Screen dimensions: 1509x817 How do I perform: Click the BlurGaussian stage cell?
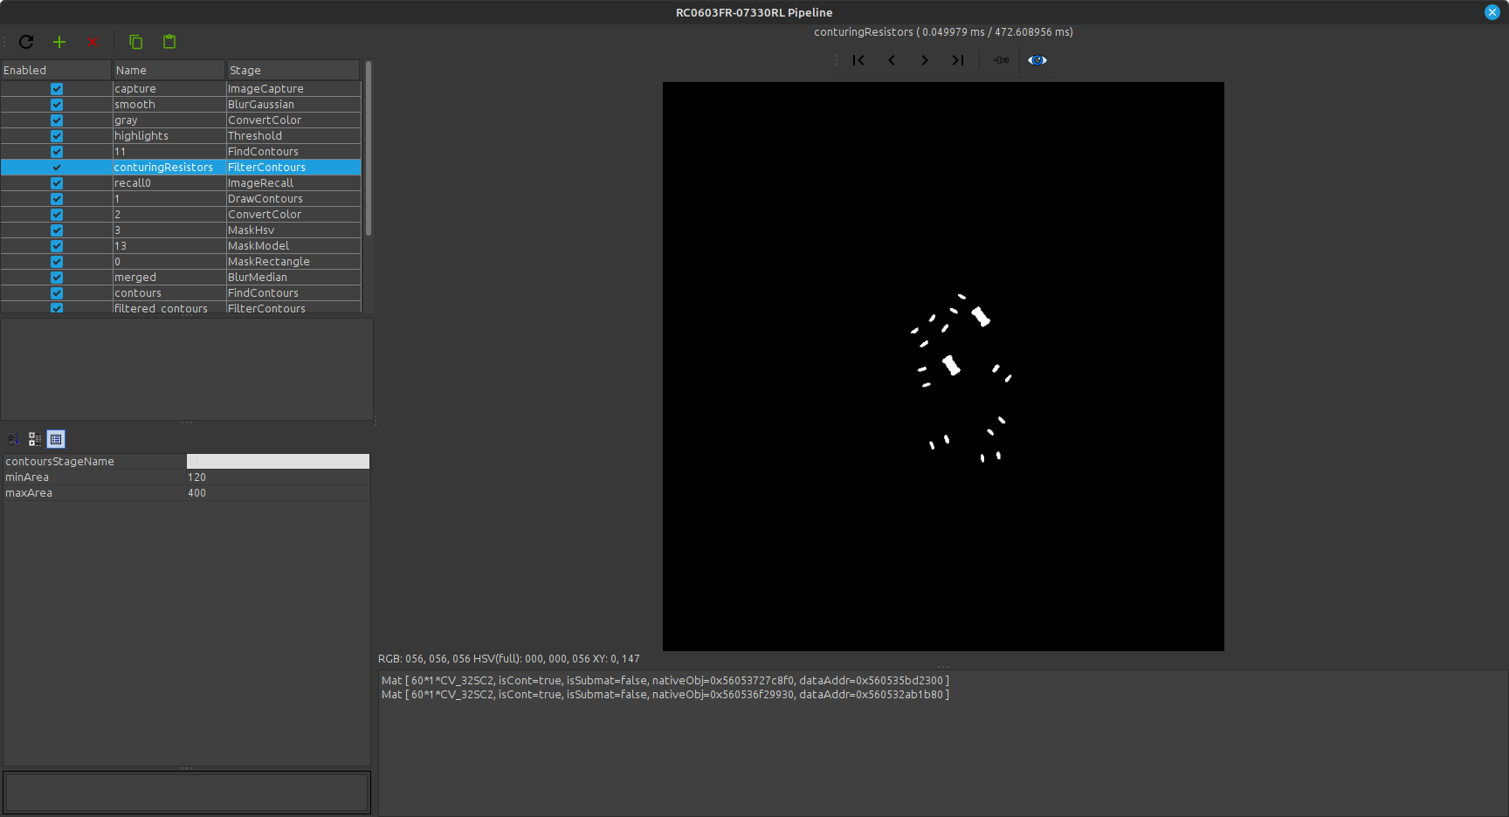(293, 105)
